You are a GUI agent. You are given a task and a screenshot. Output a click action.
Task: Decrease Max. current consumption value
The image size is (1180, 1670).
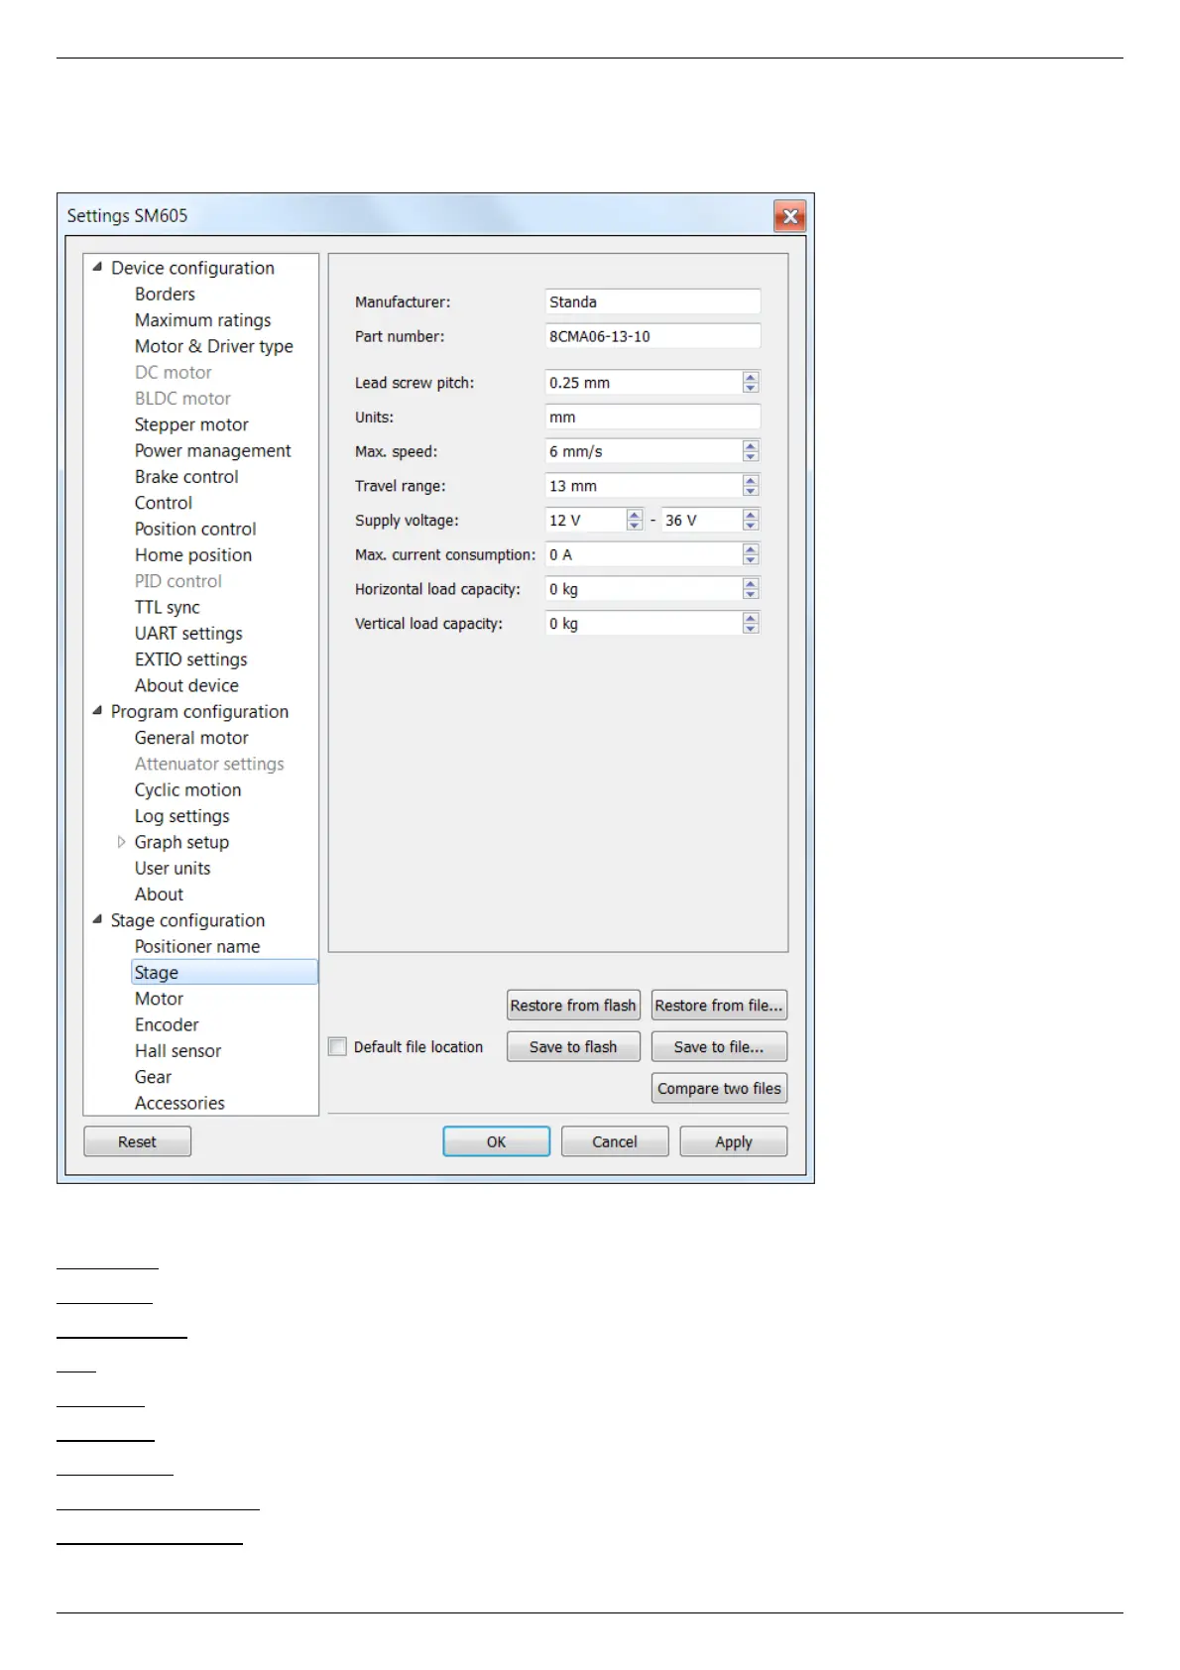click(751, 560)
